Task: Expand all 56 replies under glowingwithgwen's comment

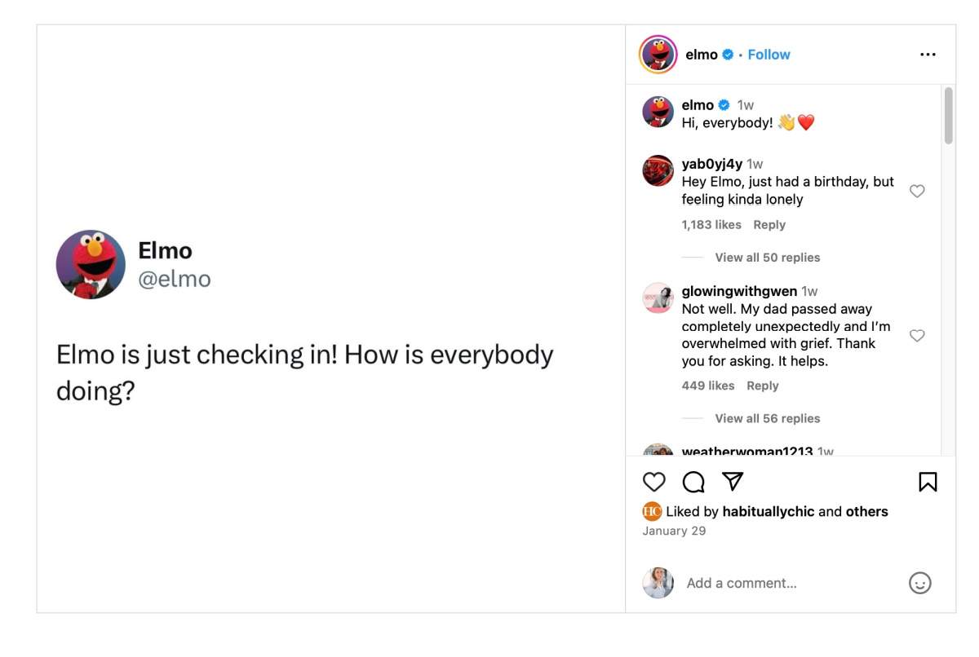Action: [768, 418]
